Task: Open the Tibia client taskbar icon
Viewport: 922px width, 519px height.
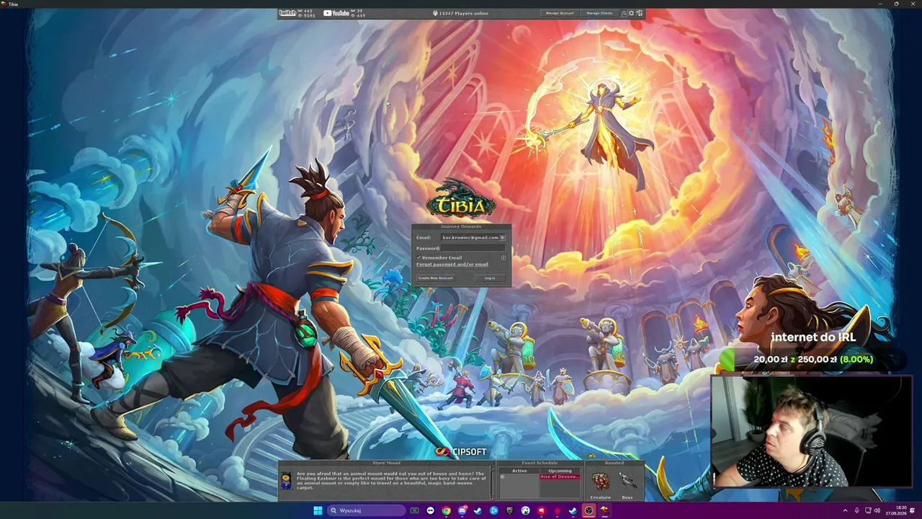Action: click(604, 510)
